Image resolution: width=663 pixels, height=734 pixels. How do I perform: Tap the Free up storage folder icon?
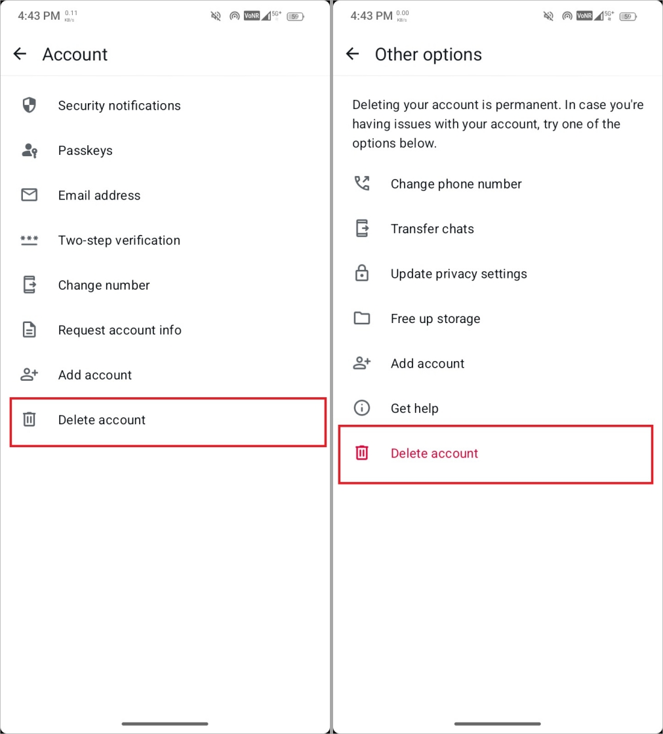tap(361, 318)
